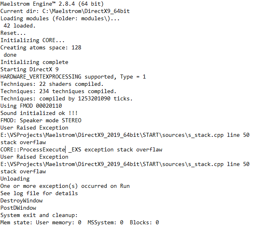This screenshot has height=234, width=262.
Task: Click the Unloading log line
Action: click(15, 179)
